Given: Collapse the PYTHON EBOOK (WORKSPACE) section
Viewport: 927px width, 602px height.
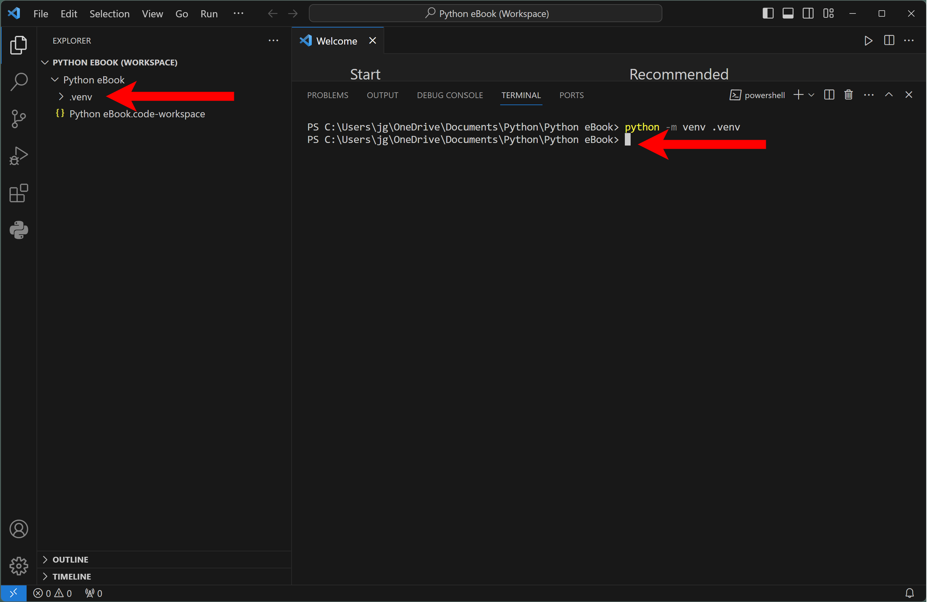Looking at the screenshot, I should 45,62.
